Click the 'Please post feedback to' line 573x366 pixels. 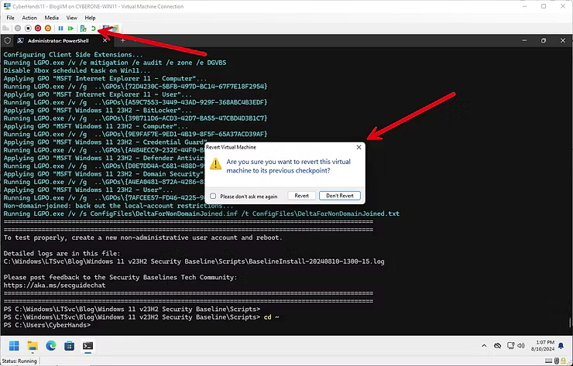pos(120,277)
